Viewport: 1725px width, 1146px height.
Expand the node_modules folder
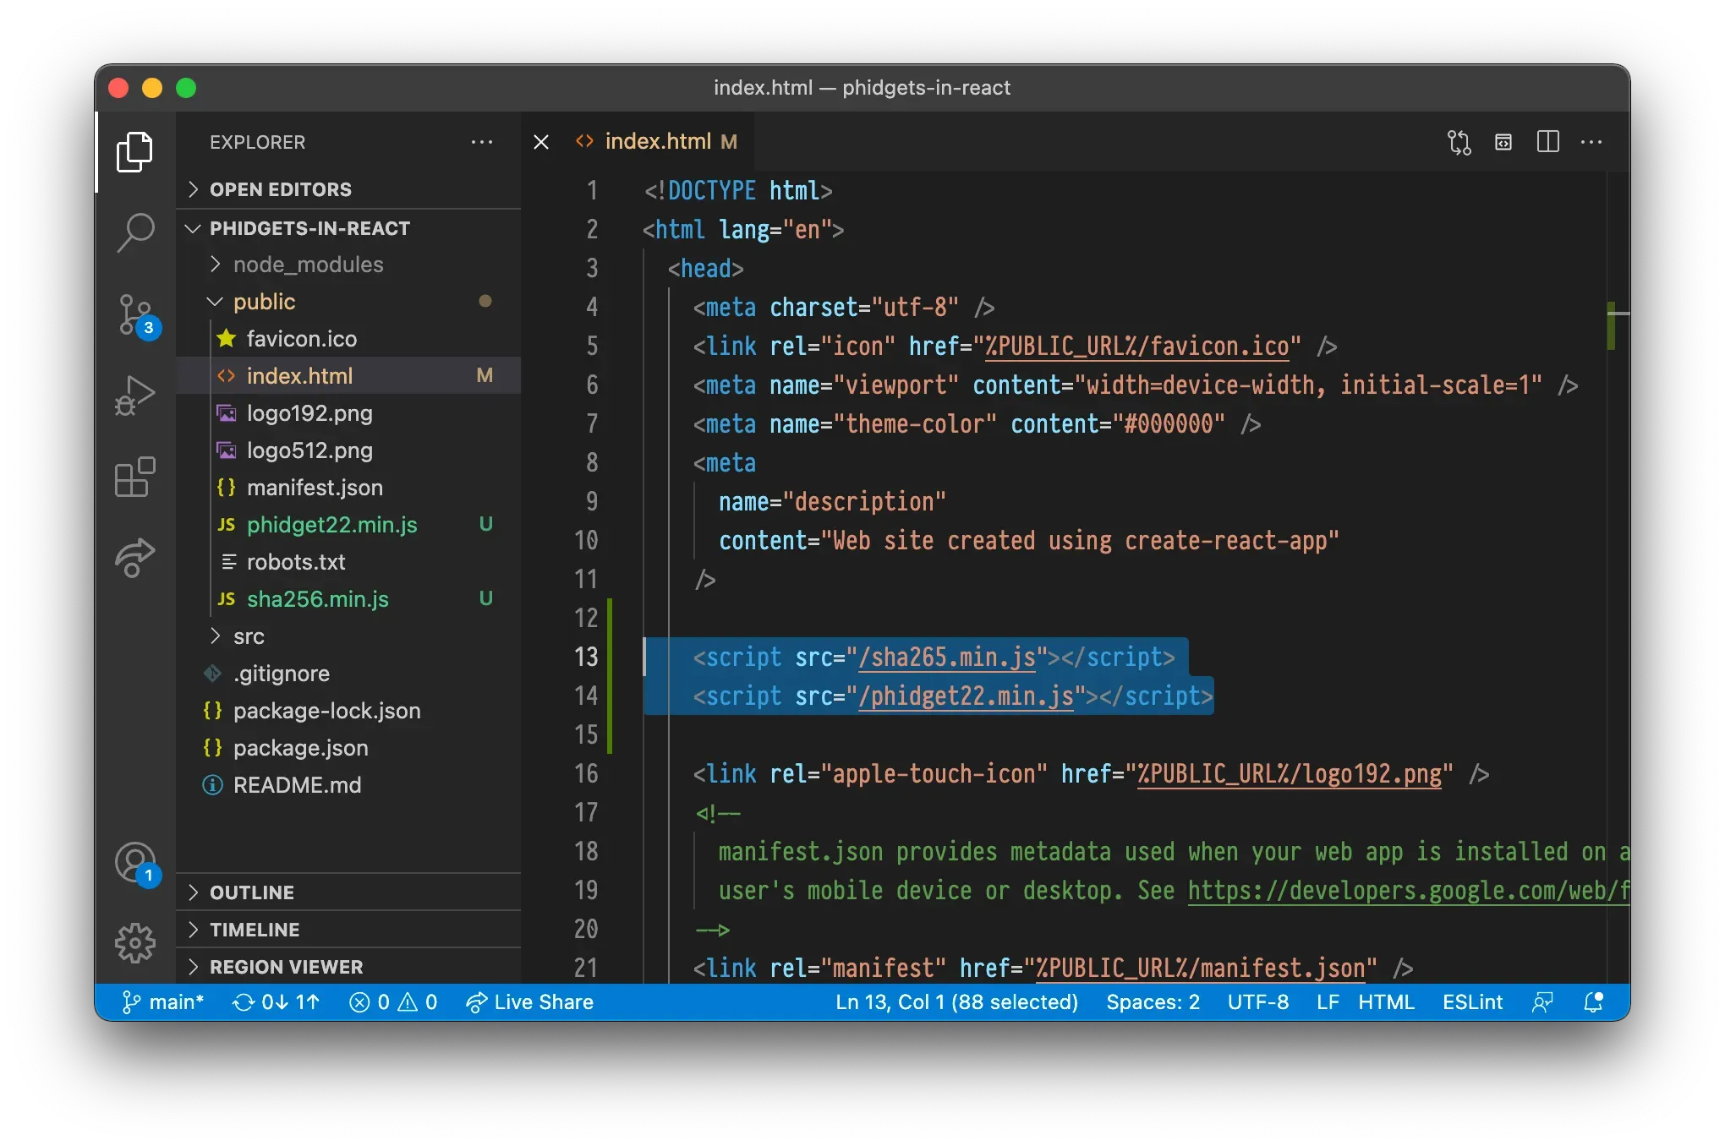(348, 265)
